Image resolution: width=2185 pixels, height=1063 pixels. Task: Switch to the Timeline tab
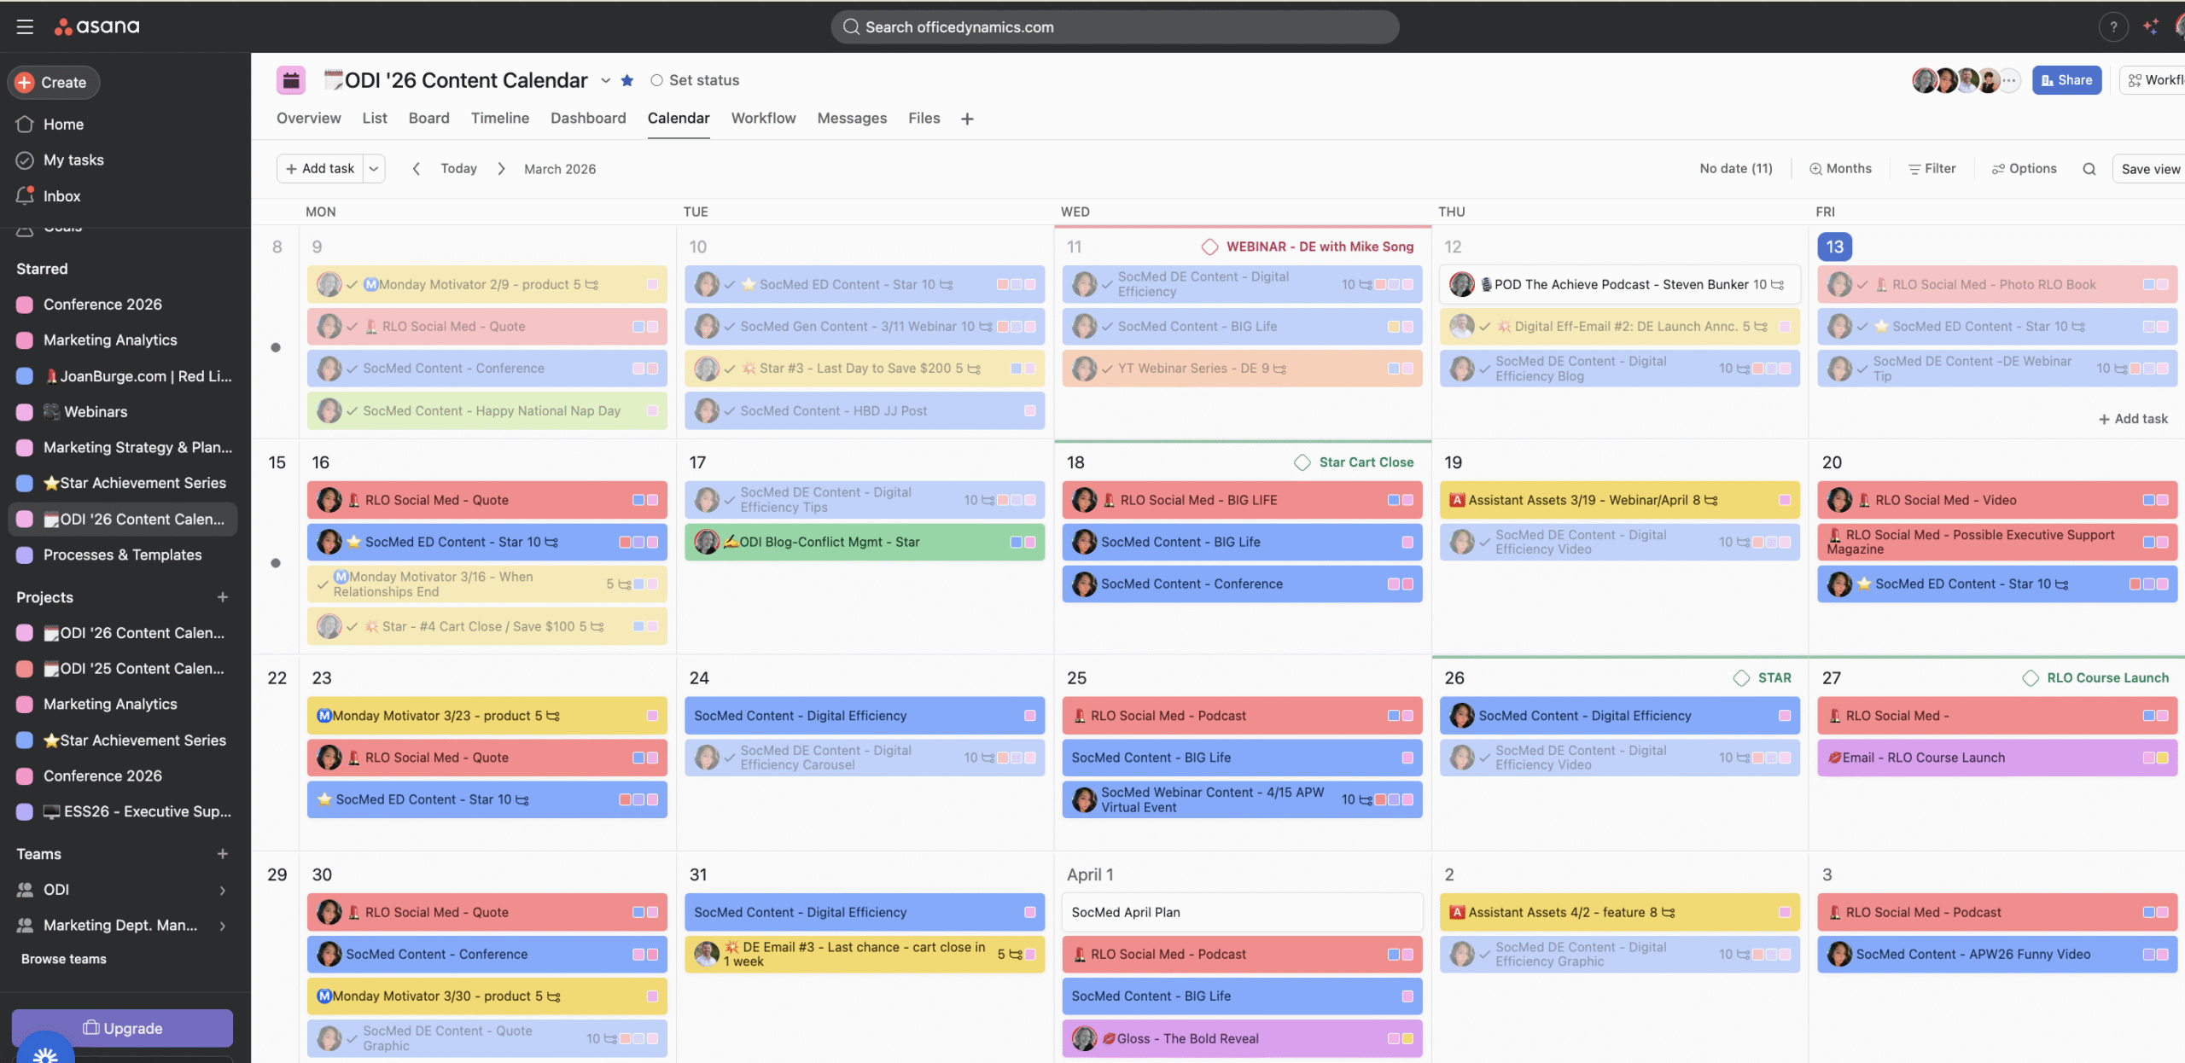click(x=499, y=118)
